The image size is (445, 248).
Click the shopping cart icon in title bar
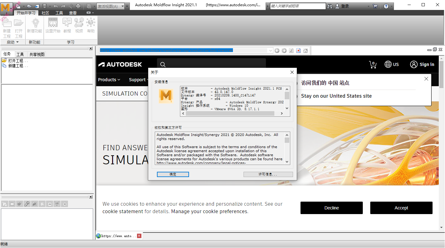point(375,6)
